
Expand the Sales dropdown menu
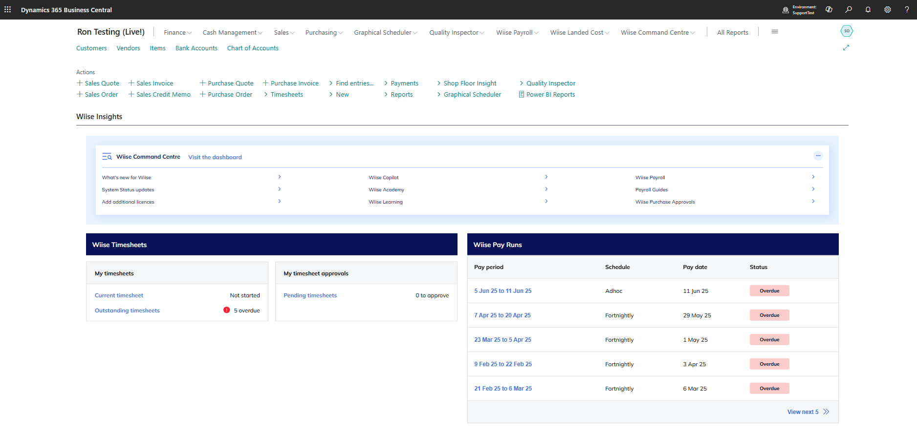click(x=284, y=32)
